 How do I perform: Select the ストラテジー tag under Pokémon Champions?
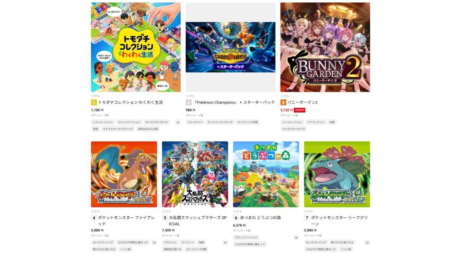[195, 122]
